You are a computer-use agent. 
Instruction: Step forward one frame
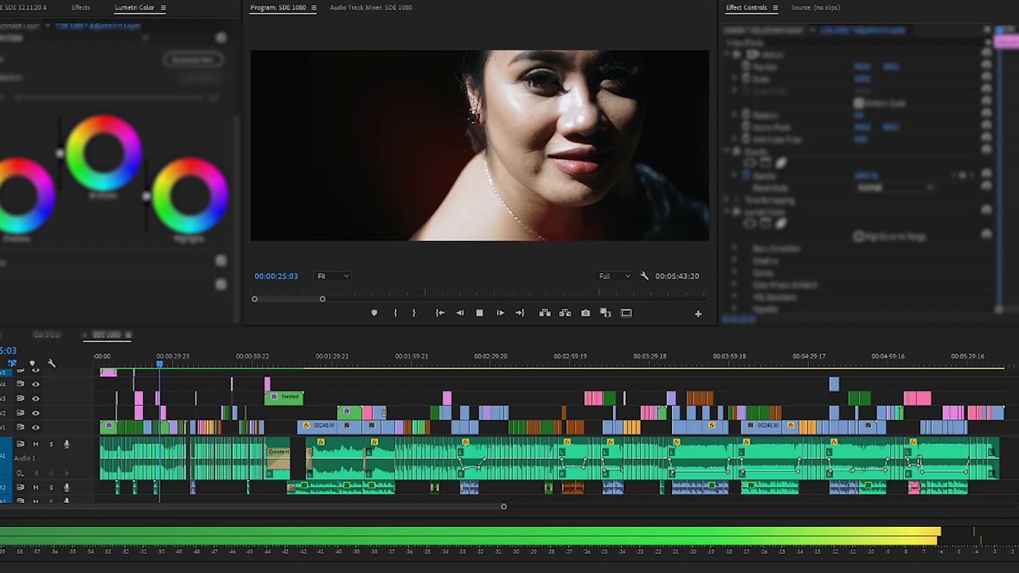[x=500, y=313]
